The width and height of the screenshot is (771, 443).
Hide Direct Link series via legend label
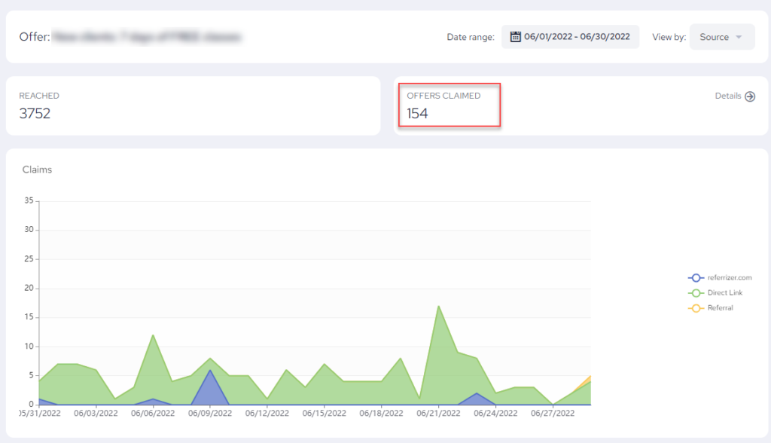724,293
